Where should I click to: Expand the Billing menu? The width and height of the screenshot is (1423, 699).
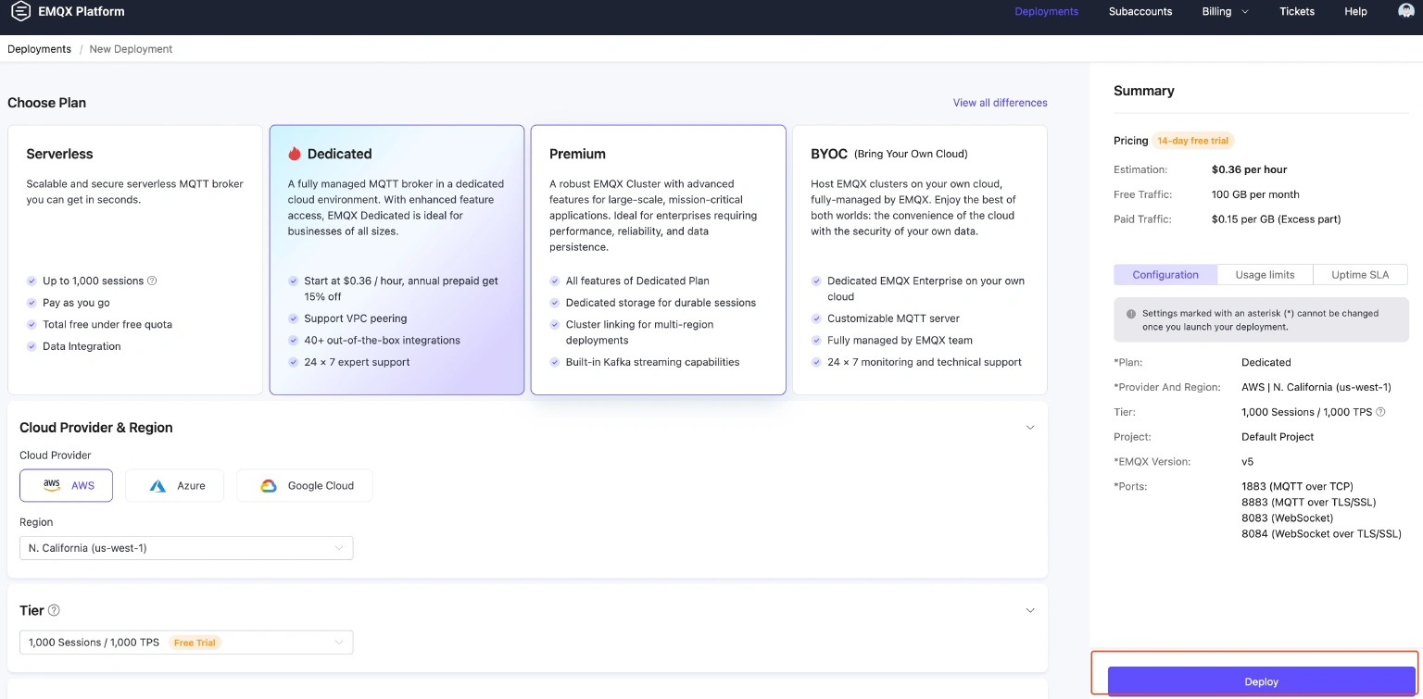[x=1225, y=12]
